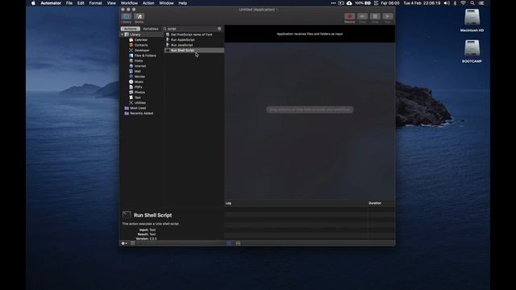Viewport: 516px width, 290px height.
Task: Select the Movies category
Action: point(139,77)
